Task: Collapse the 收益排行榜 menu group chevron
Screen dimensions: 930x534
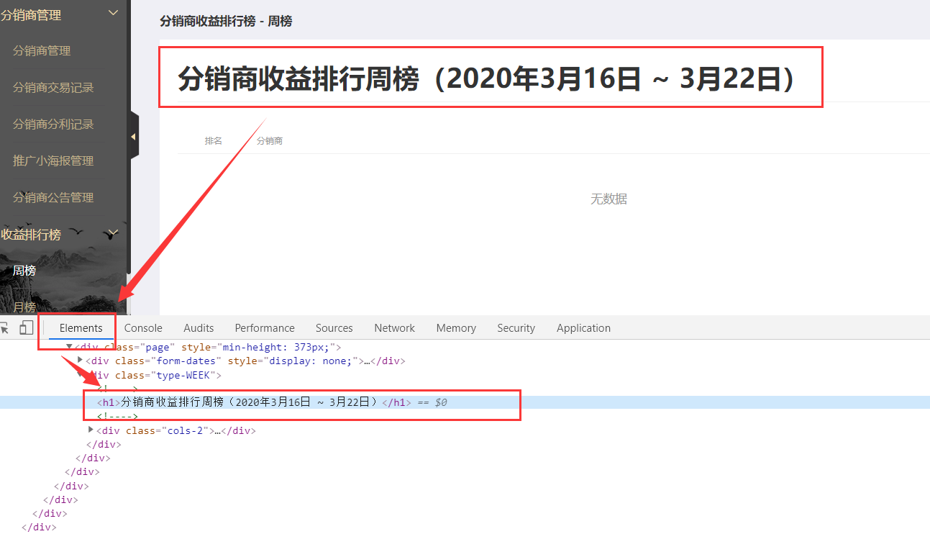Action: pos(112,233)
